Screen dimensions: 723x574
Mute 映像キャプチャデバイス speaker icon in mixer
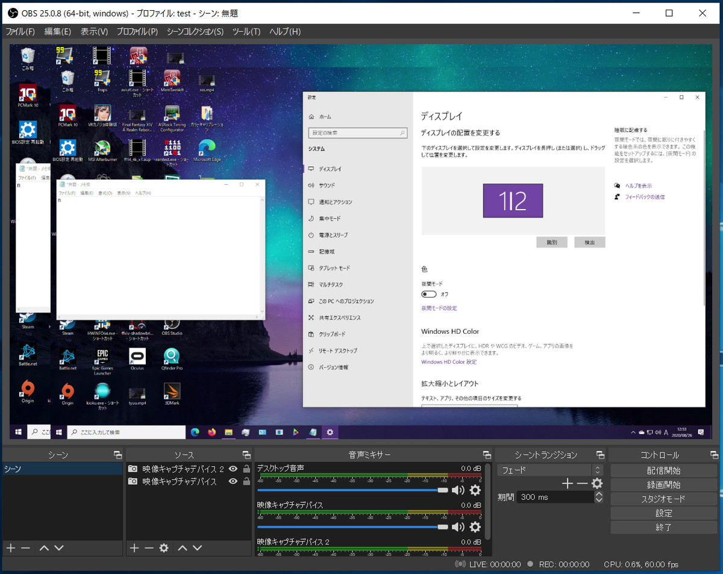(458, 527)
